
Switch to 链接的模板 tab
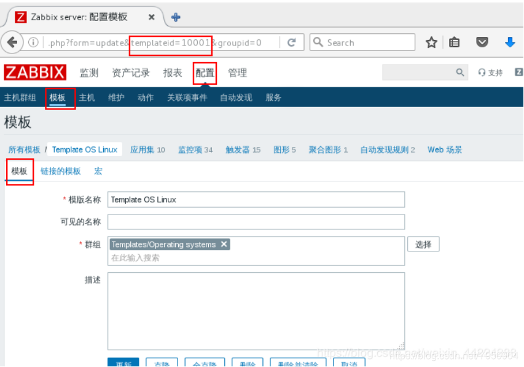[x=60, y=171]
